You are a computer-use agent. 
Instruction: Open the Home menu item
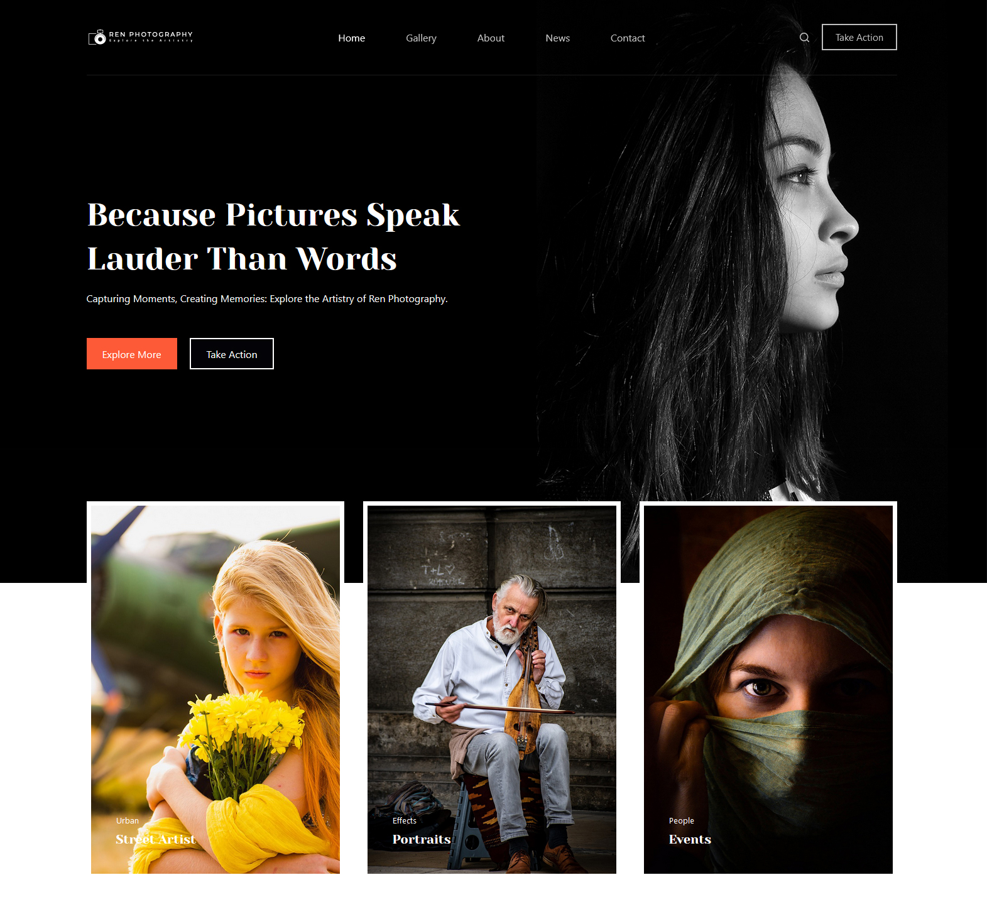click(351, 38)
